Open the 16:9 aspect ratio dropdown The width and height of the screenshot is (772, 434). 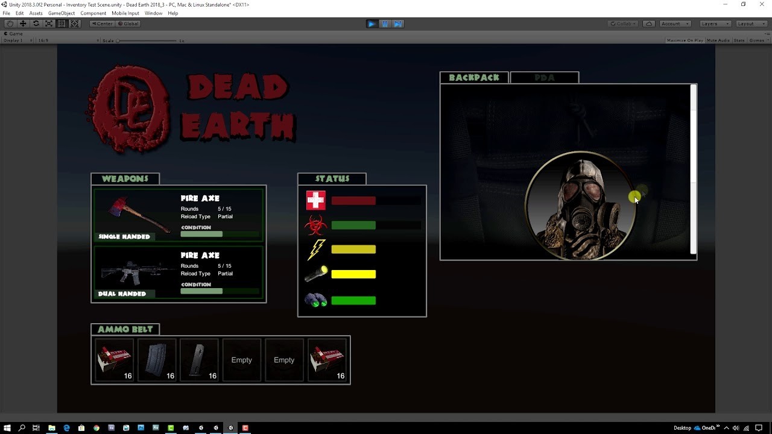click(x=66, y=40)
